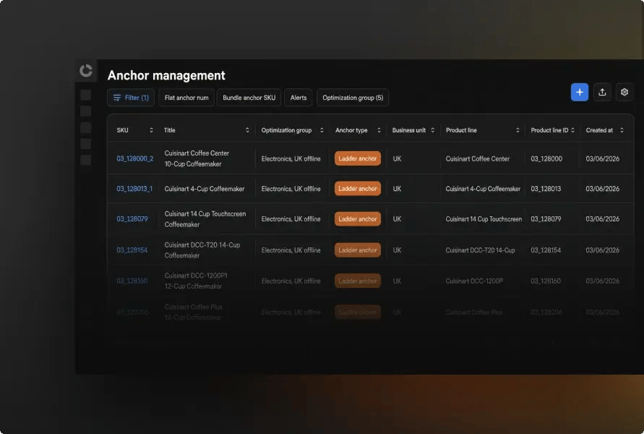
Task: Sort by Product line column arrows
Action: (x=518, y=130)
